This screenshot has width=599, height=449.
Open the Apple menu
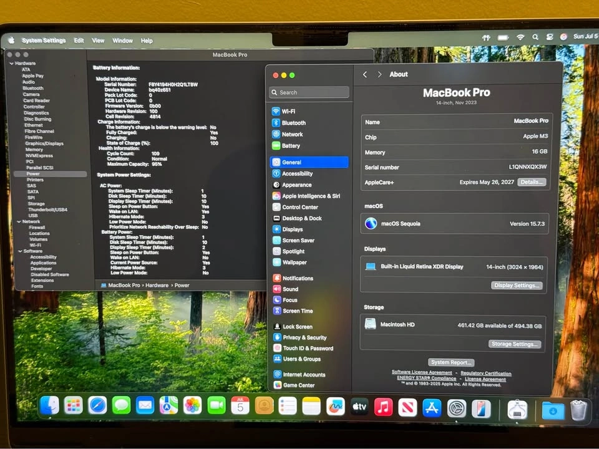coord(11,40)
